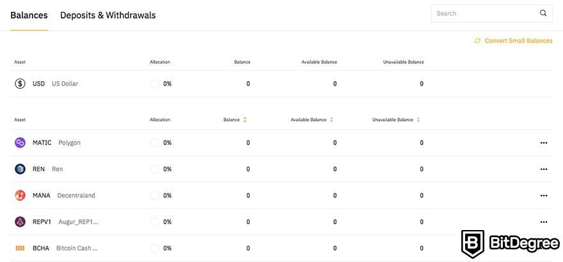Screen dimensions: 563x262
Task: Open the more options menu for REPV1
Action: click(544, 222)
